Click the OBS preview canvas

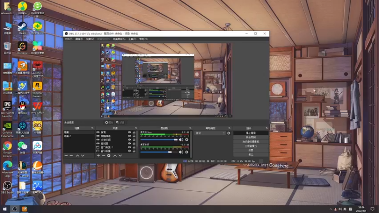(x=166, y=80)
